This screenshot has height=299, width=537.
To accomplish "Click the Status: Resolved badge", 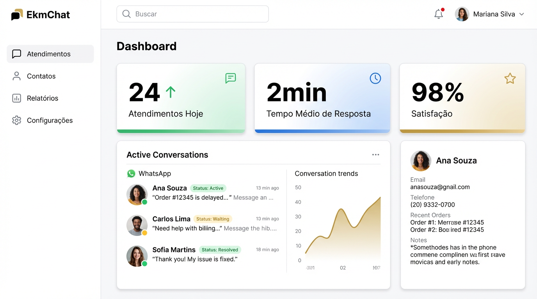I will [x=220, y=250].
